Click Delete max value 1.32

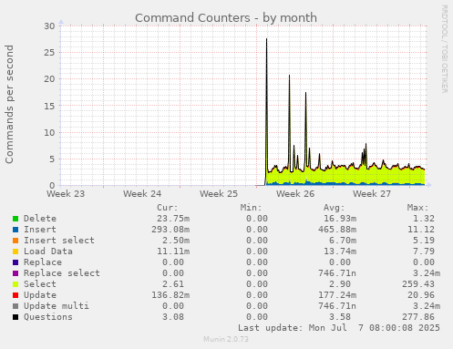(x=424, y=219)
